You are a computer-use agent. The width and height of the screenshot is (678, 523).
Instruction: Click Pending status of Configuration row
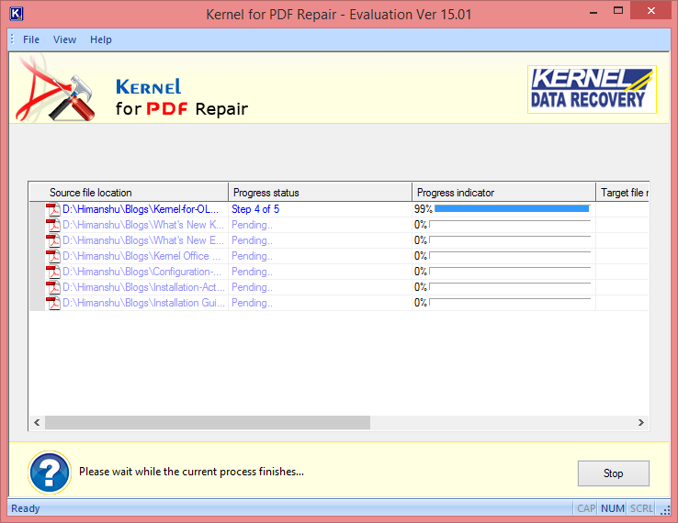click(x=252, y=272)
